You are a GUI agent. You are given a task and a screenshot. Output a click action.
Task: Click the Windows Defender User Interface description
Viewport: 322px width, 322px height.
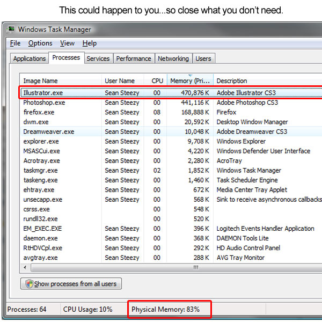(x=264, y=151)
